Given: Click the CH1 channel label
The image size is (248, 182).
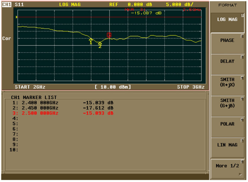Looking at the screenshot, I should [x=7, y=4].
